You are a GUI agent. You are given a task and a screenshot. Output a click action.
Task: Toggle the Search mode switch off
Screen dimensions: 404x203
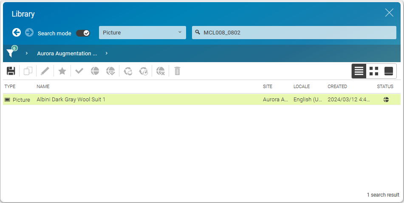pyautogui.click(x=83, y=33)
